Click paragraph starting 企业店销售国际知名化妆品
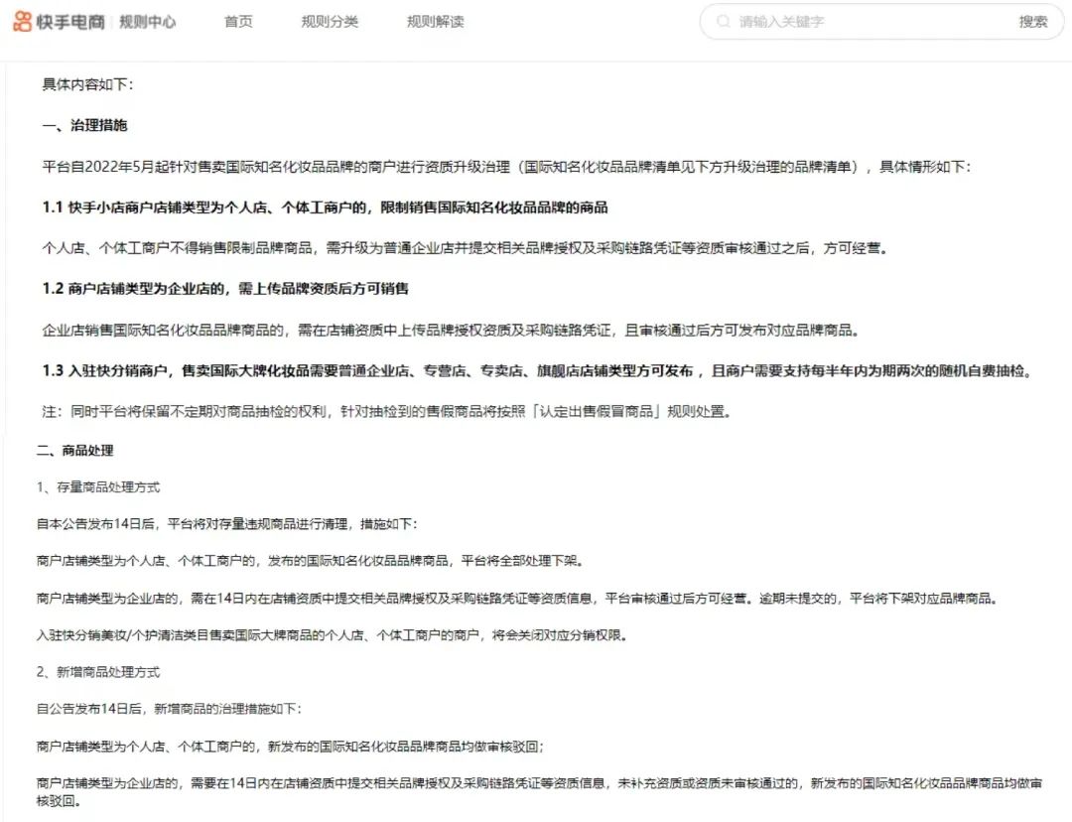1072x822 pixels. (x=451, y=330)
